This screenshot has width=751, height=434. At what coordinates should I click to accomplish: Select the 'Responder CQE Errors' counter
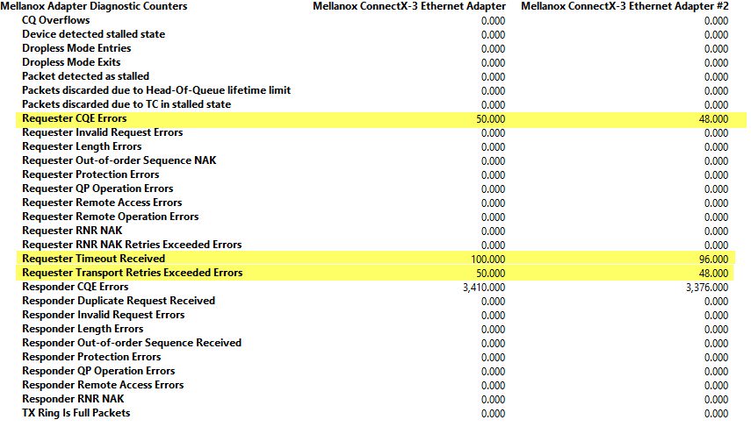(76, 287)
